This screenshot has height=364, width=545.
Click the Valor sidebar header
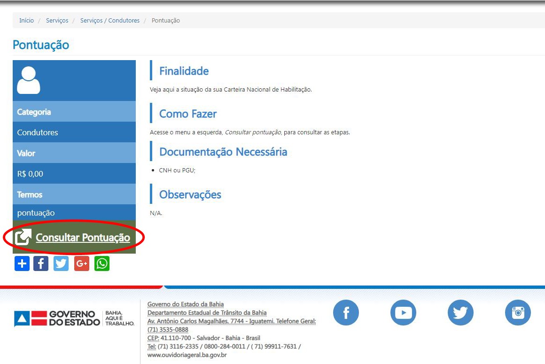tap(74, 153)
